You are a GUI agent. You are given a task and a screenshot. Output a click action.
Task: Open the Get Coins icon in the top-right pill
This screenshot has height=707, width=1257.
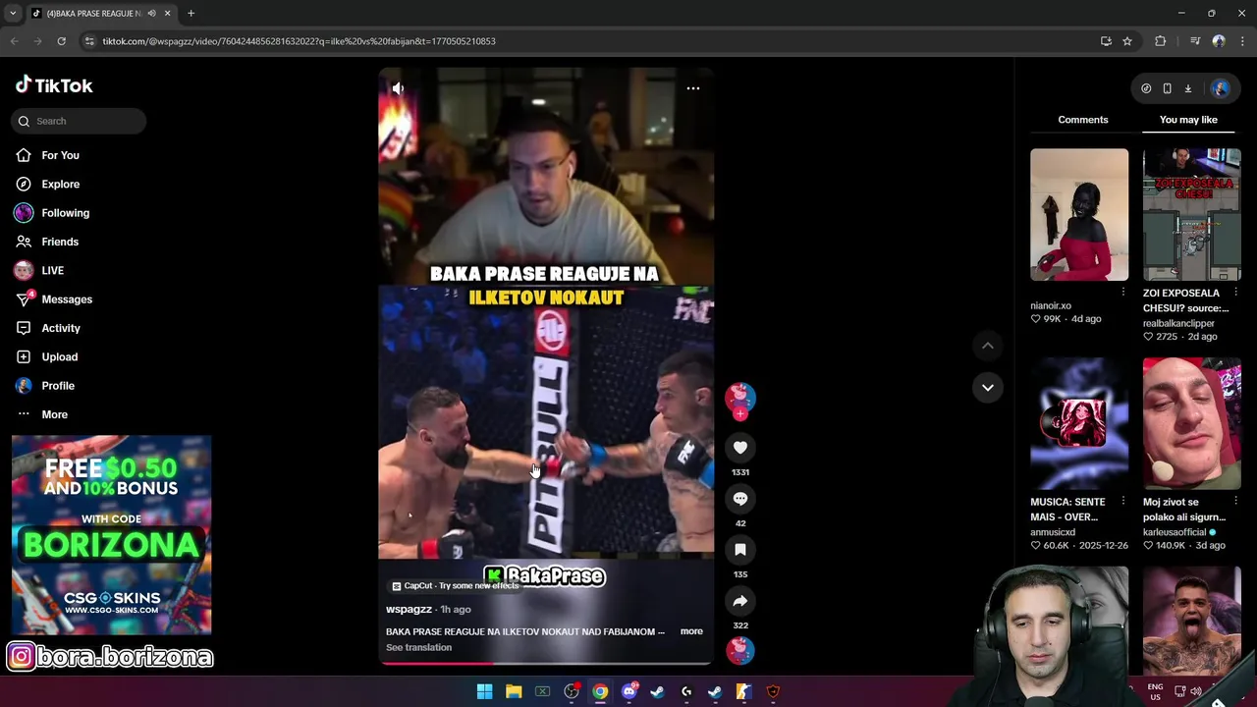pos(1146,88)
